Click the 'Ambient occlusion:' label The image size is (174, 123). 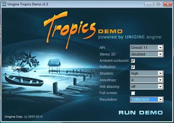(x=114, y=61)
